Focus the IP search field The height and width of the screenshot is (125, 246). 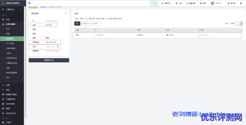point(91,24)
